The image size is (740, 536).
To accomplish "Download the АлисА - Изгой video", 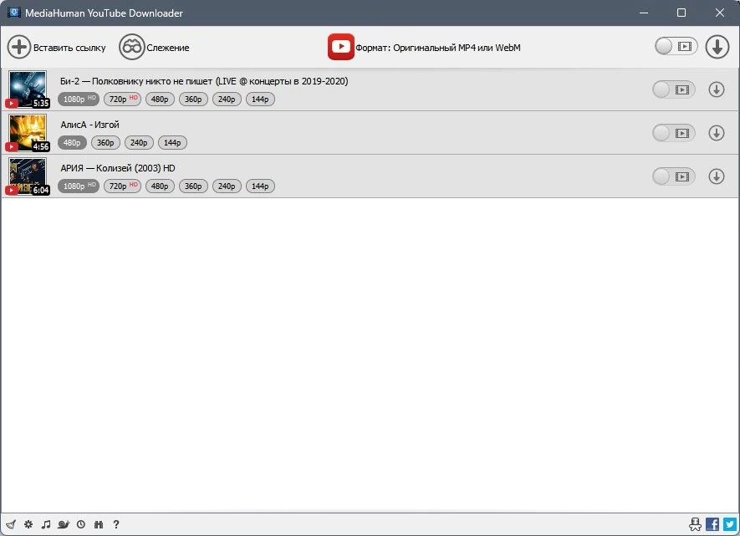I will [x=716, y=133].
